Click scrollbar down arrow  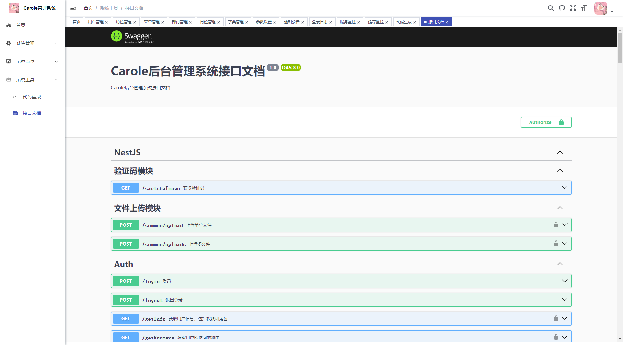[620, 339]
